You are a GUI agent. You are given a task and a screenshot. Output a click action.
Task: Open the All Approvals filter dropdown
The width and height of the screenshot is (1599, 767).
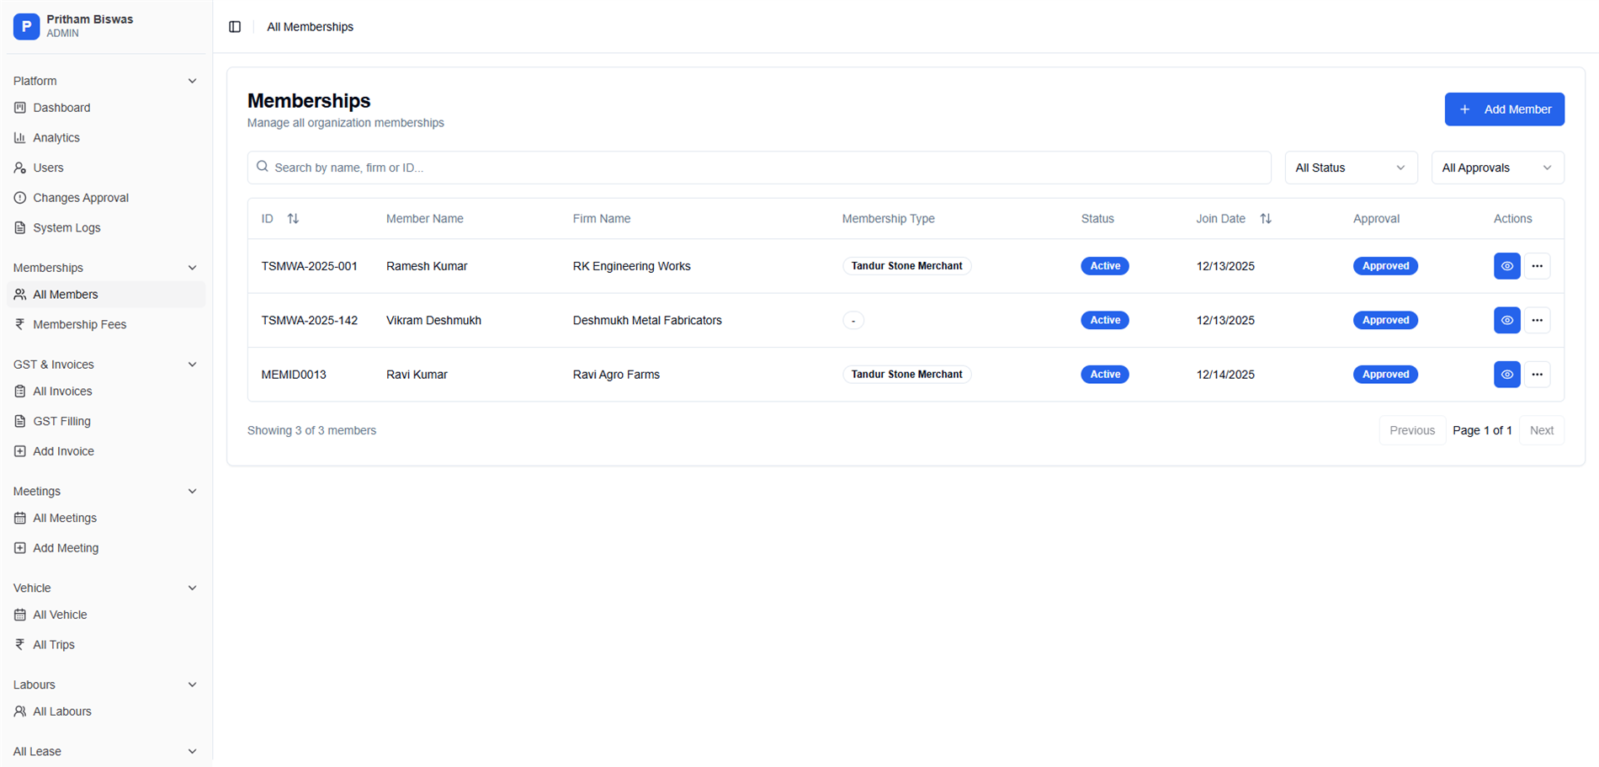[x=1497, y=168]
